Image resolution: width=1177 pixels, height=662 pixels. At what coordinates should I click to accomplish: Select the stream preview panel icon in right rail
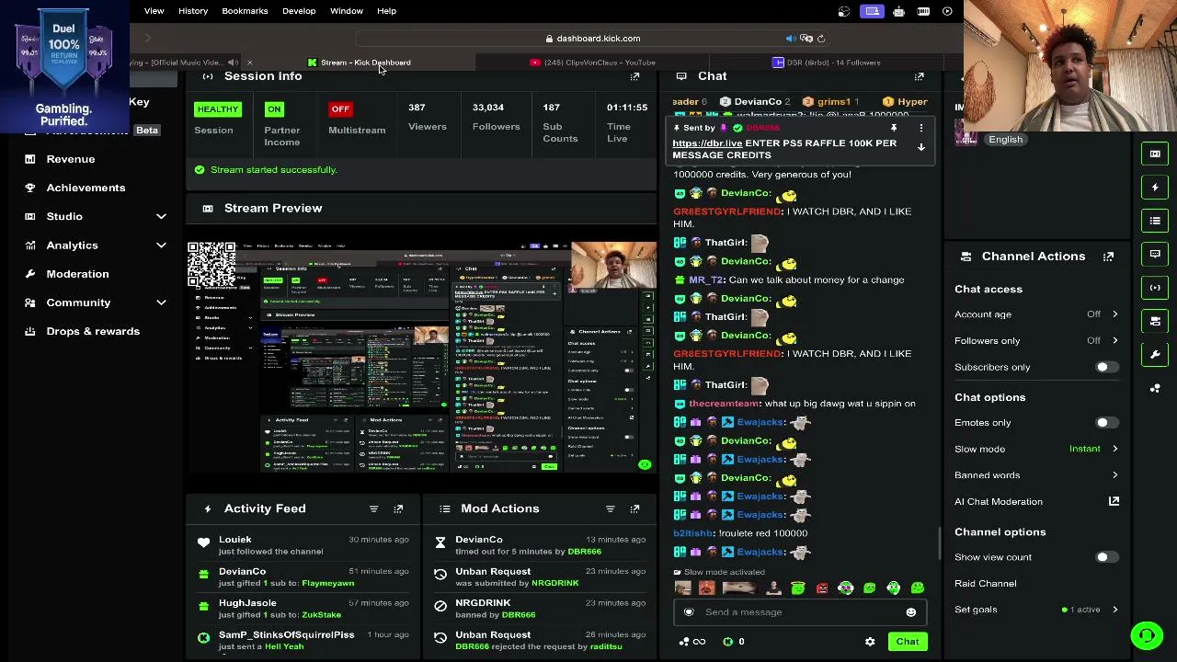pos(1155,154)
